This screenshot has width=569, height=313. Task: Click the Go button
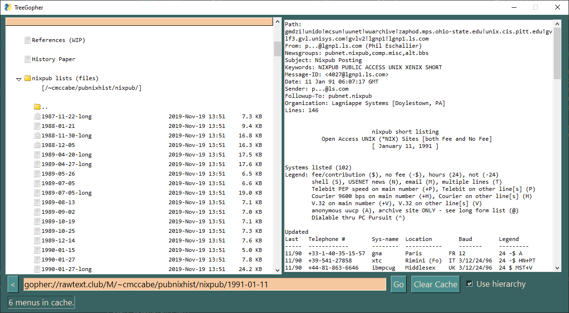point(399,284)
